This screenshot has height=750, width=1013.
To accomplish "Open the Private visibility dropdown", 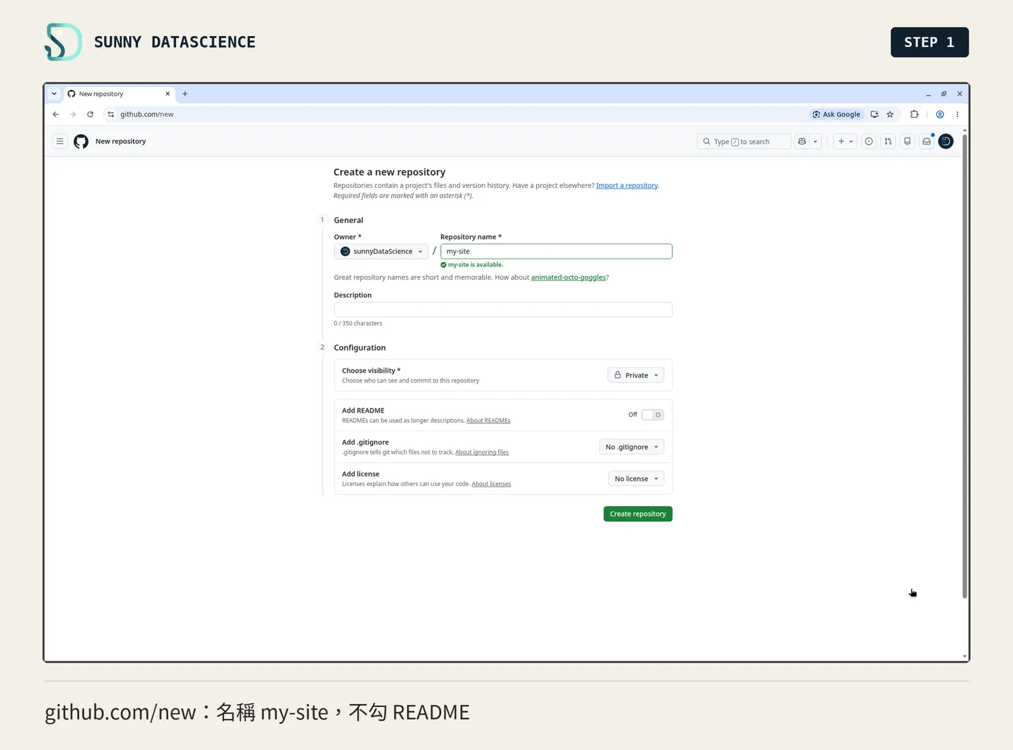I will (x=636, y=375).
